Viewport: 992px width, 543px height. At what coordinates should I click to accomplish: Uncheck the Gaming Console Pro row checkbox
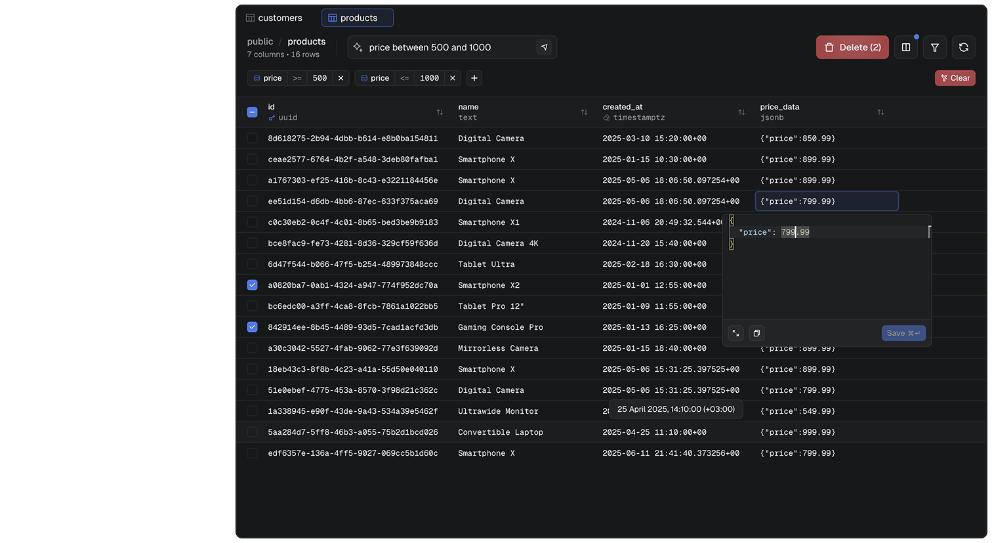pos(252,327)
